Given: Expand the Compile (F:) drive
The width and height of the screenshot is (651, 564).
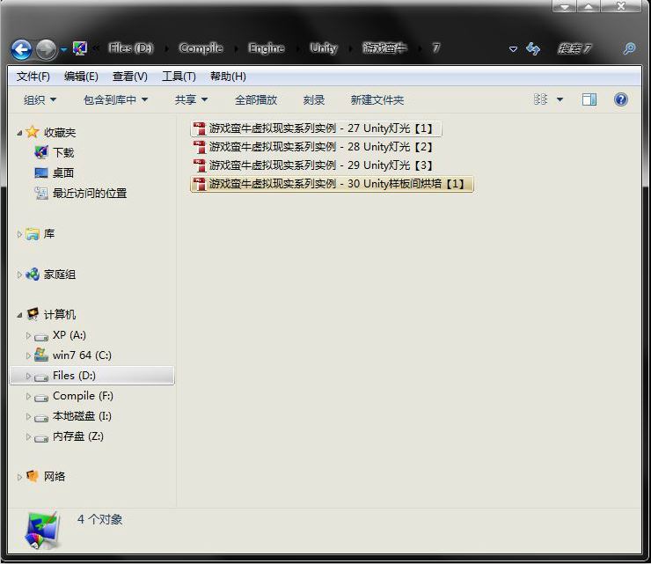Looking at the screenshot, I should coord(28,396).
